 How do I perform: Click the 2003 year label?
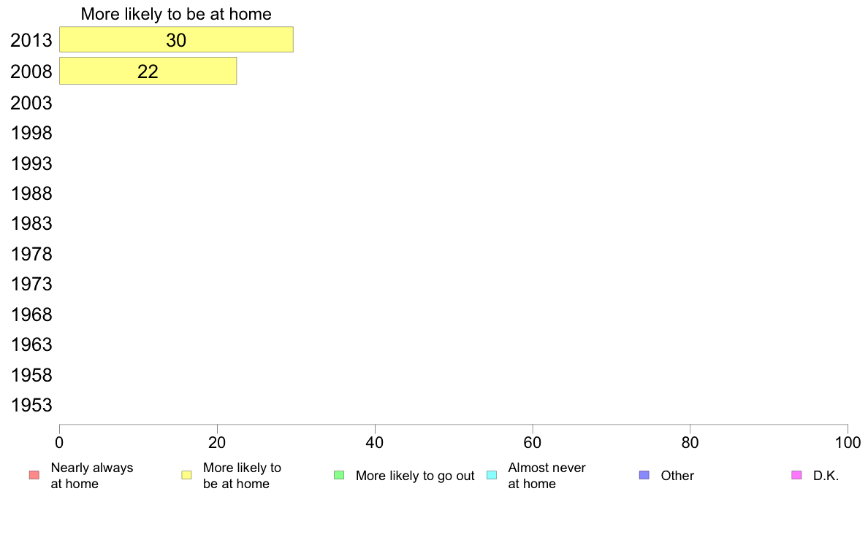pyautogui.click(x=31, y=103)
